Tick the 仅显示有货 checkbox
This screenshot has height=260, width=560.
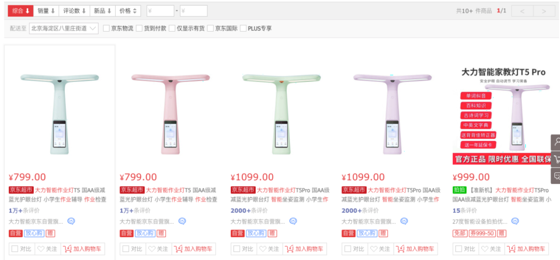pos(172,28)
